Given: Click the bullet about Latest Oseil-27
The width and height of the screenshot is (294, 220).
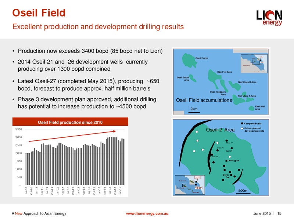Looking at the screenshot, I should tap(89, 85).
